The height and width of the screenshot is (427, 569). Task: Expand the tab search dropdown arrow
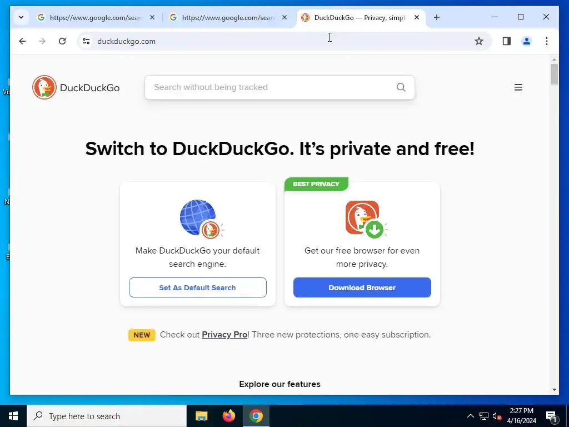point(21,17)
